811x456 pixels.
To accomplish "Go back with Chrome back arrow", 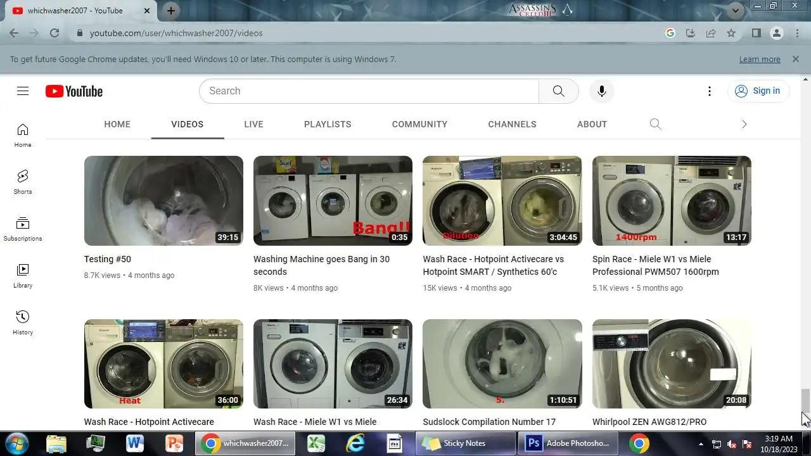I will (x=14, y=33).
